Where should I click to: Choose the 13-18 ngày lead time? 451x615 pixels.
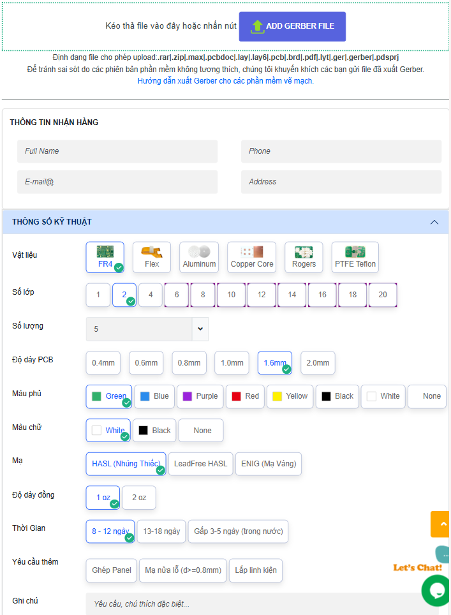click(161, 531)
